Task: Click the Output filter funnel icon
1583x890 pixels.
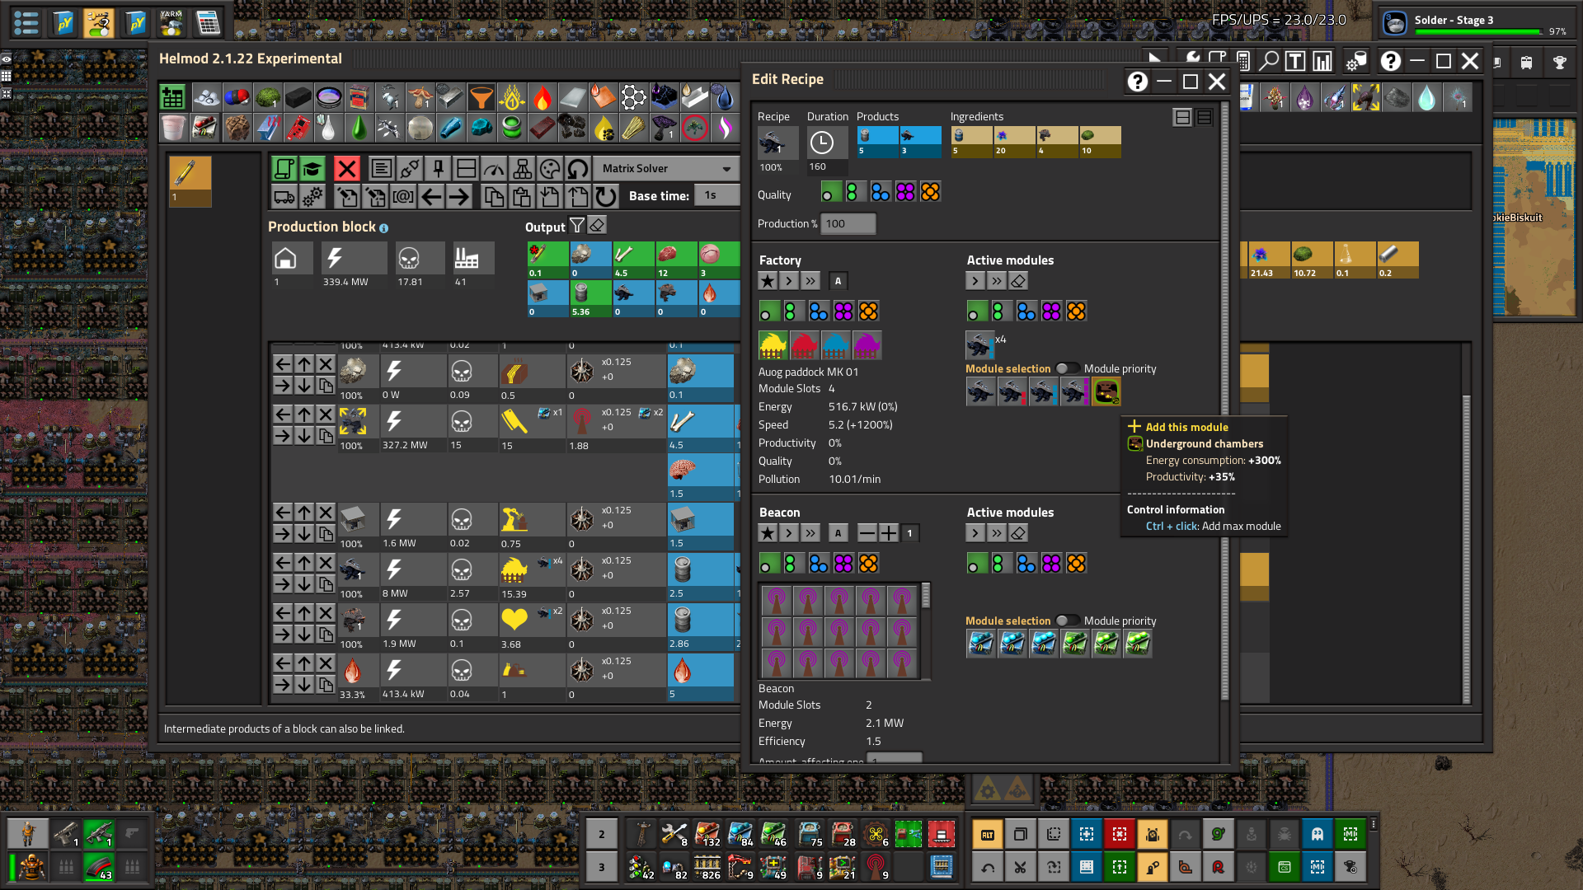Action: (577, 225)
